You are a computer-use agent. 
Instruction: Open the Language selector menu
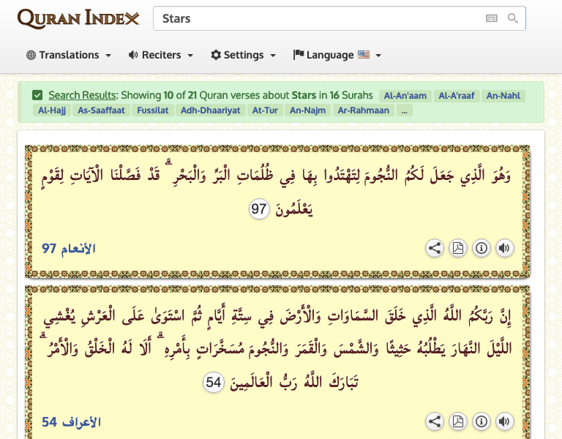click(337, 55)
